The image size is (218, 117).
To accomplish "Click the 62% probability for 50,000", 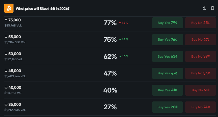I will [x=110, y=56].
